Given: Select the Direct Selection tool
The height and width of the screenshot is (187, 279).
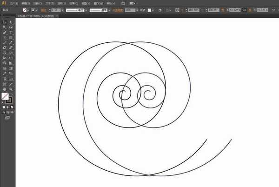Looking at the screenshot, I should (11, 22).
